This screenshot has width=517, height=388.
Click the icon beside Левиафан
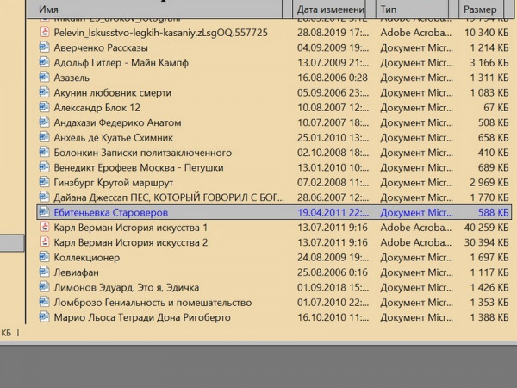(44, 272)
